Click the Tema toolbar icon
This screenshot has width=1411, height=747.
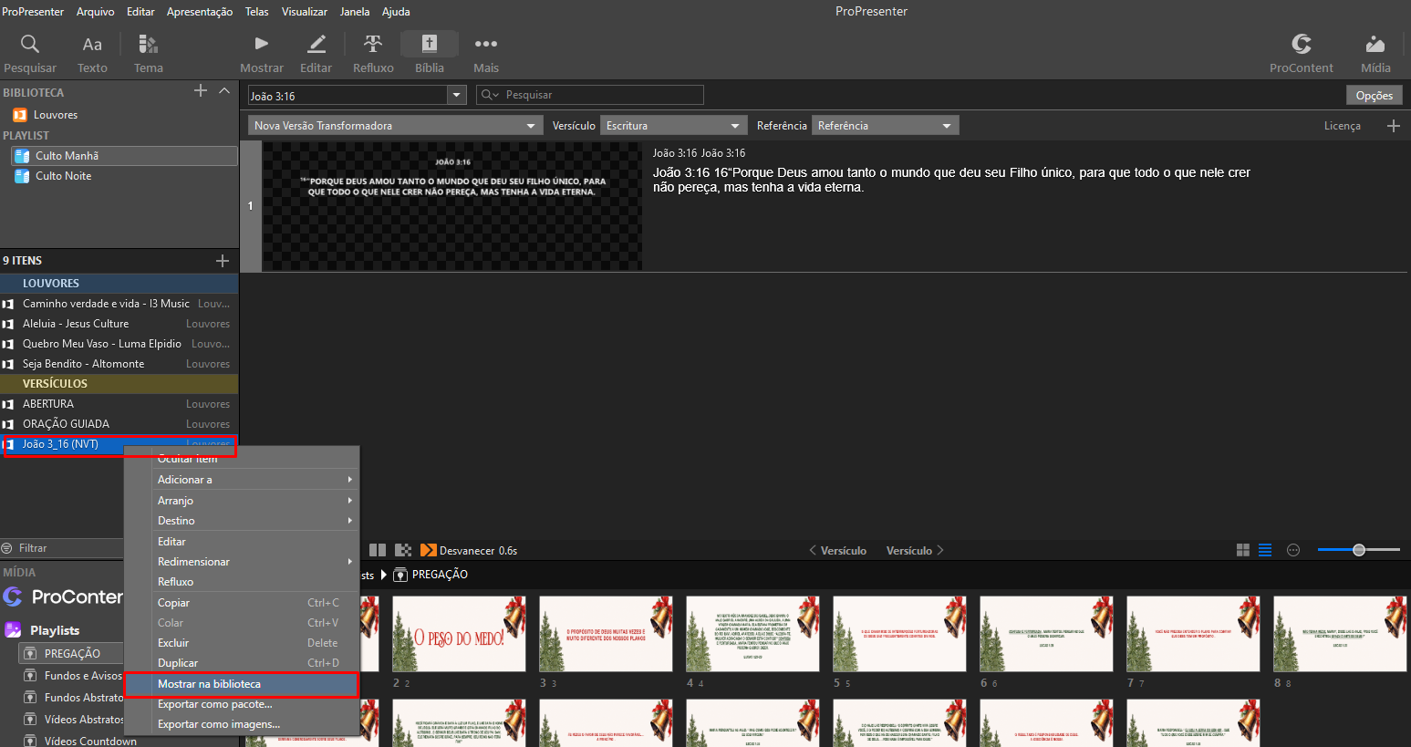tap(148, 44)
